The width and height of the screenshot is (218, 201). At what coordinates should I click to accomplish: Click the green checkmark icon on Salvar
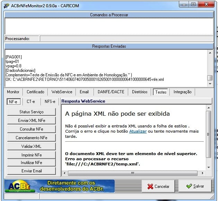189,186
